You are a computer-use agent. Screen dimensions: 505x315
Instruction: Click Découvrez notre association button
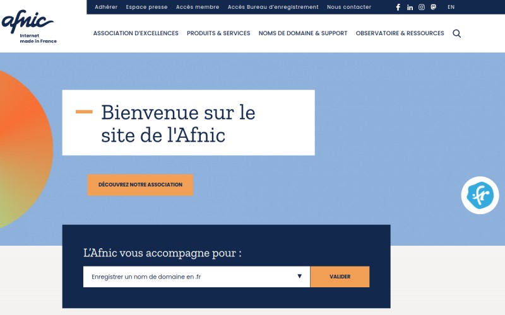pos(140,185)
